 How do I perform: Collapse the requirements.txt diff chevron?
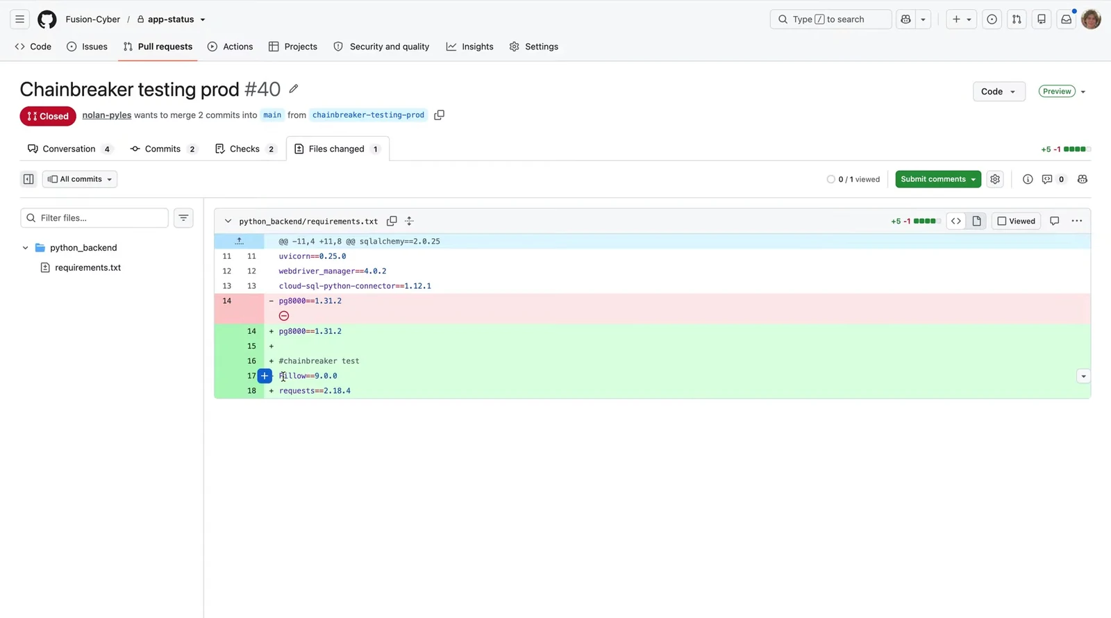pos(228,221)
